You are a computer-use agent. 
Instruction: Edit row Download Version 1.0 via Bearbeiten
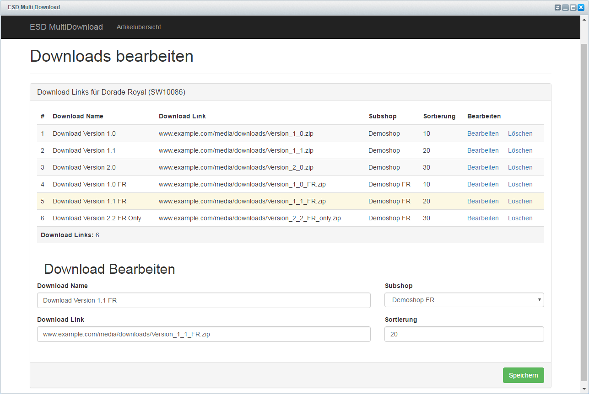(x=483, y=133)
